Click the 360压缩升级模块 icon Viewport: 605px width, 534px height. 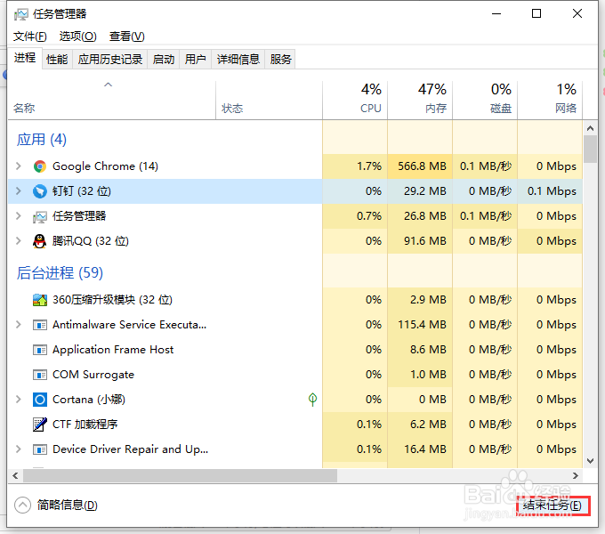pyautogui.click(x=40, y=300)
